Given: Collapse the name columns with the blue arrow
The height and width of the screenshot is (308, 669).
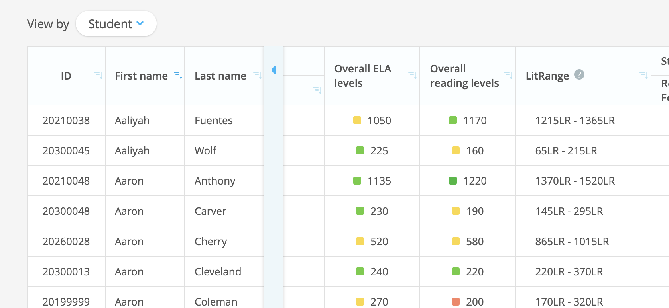Looking at the screenshot, I should [x=274, y=70].
